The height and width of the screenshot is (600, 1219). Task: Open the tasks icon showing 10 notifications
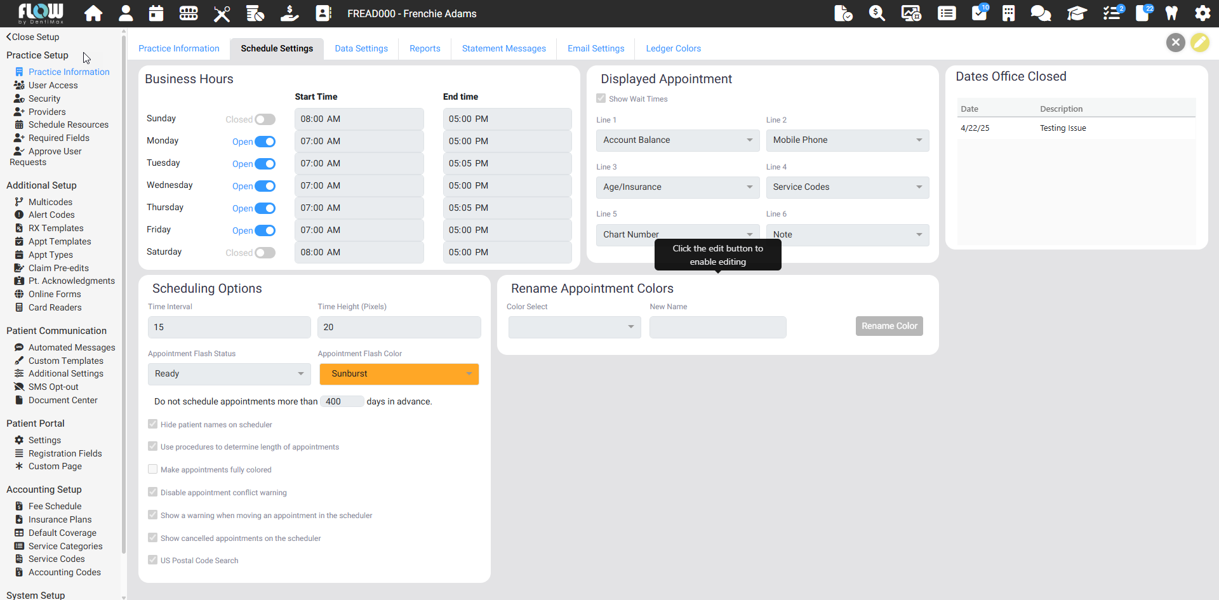click(x=979, y=13)
